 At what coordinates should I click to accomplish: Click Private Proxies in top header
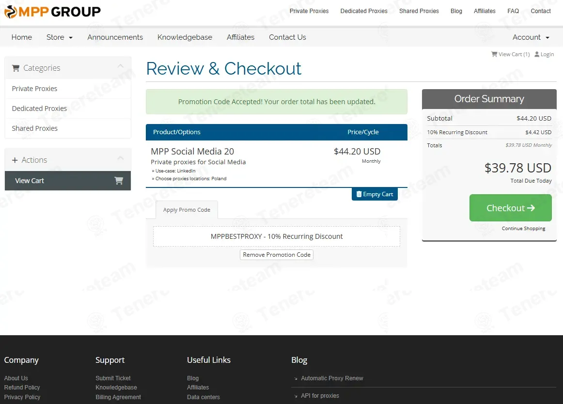309,11
